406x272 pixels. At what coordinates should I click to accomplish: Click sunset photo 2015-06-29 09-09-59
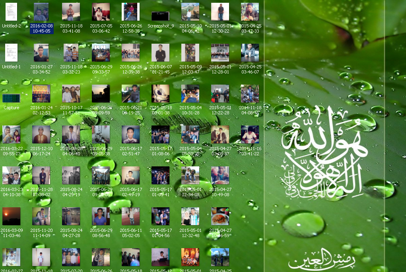point(101,94)
